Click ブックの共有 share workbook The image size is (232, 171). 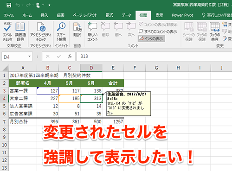215,32
